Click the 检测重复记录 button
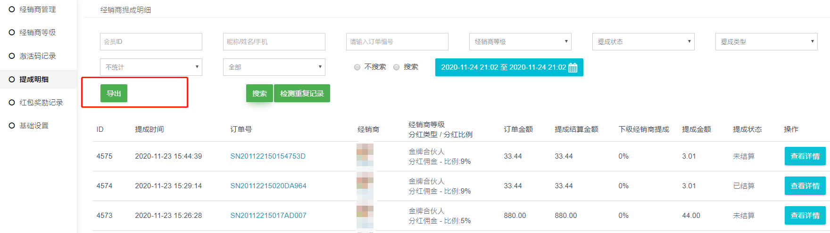 coord(302,93)
